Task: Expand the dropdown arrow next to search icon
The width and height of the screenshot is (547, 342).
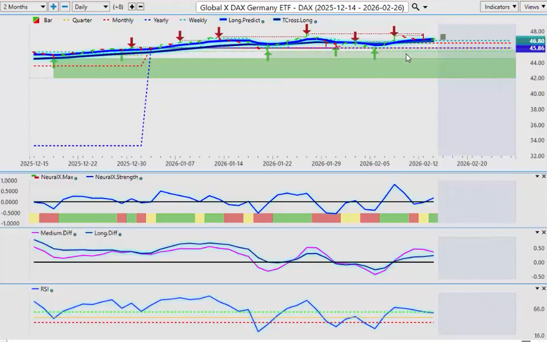Action: 425,7
